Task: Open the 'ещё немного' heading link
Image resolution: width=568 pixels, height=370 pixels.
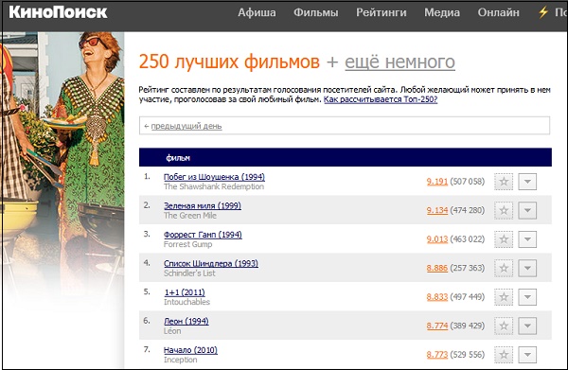Action: (x=399, y=62)
